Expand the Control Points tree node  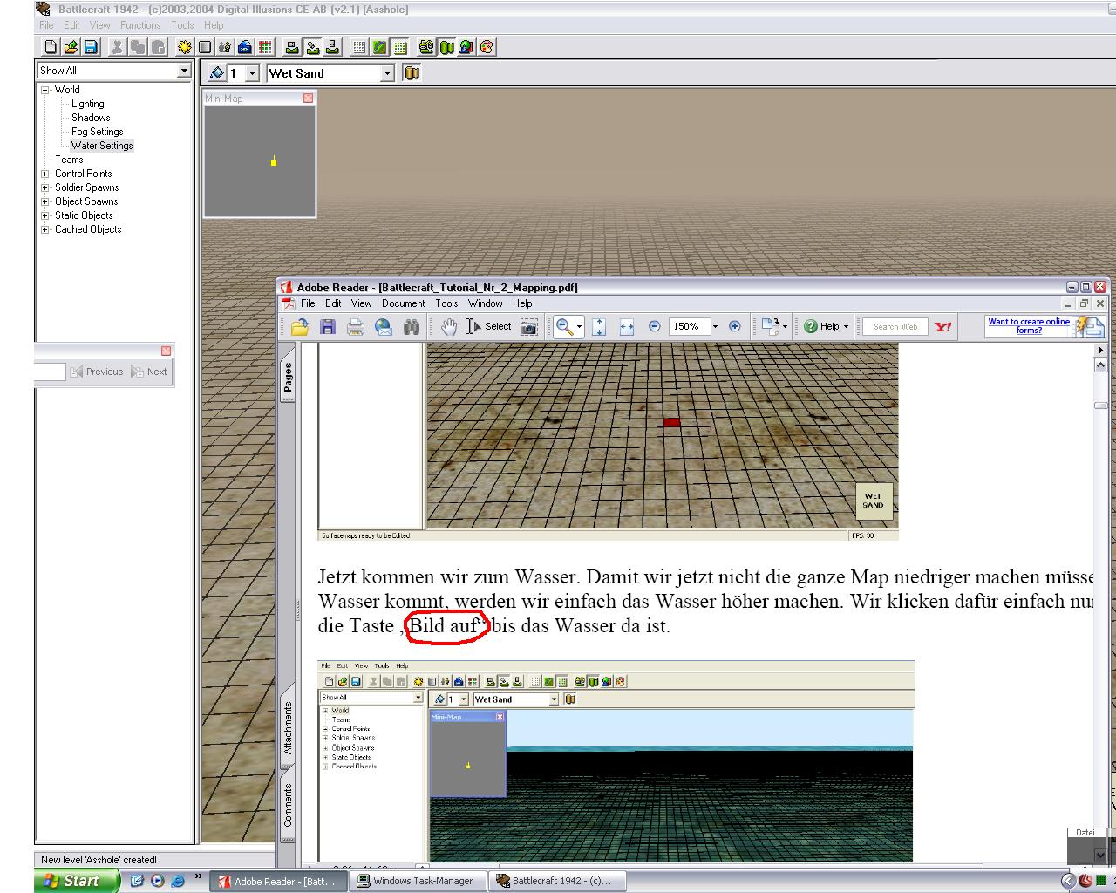click(x=45, y=174)
